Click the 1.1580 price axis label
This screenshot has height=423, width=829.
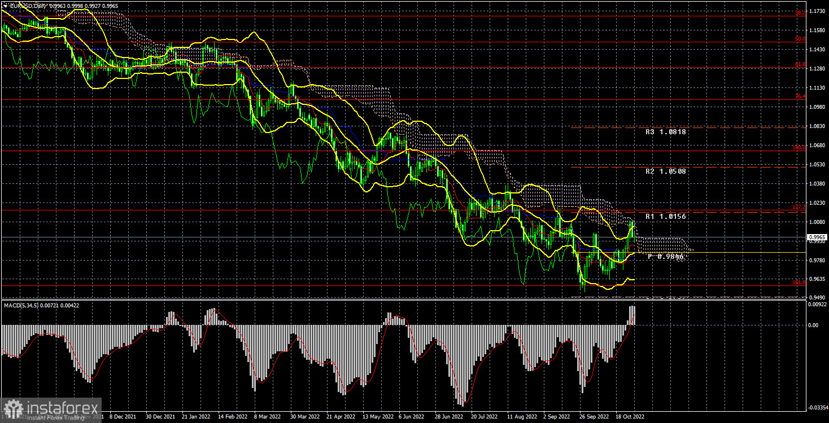click(x=817, y=30)
